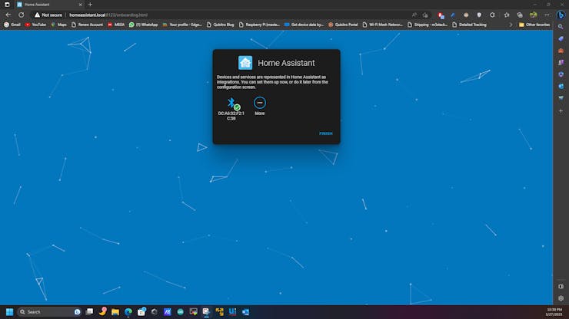Image resolution: width=569 pixels, height=319 pixels.
Task: Open Edge Settings and more menu
Action: tap(547, 15)
